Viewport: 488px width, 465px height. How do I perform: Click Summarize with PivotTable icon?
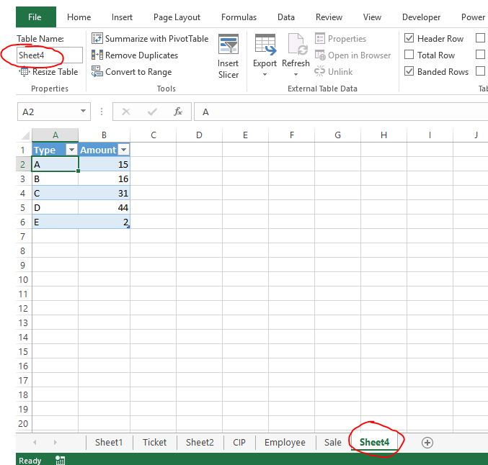(97, 39)
